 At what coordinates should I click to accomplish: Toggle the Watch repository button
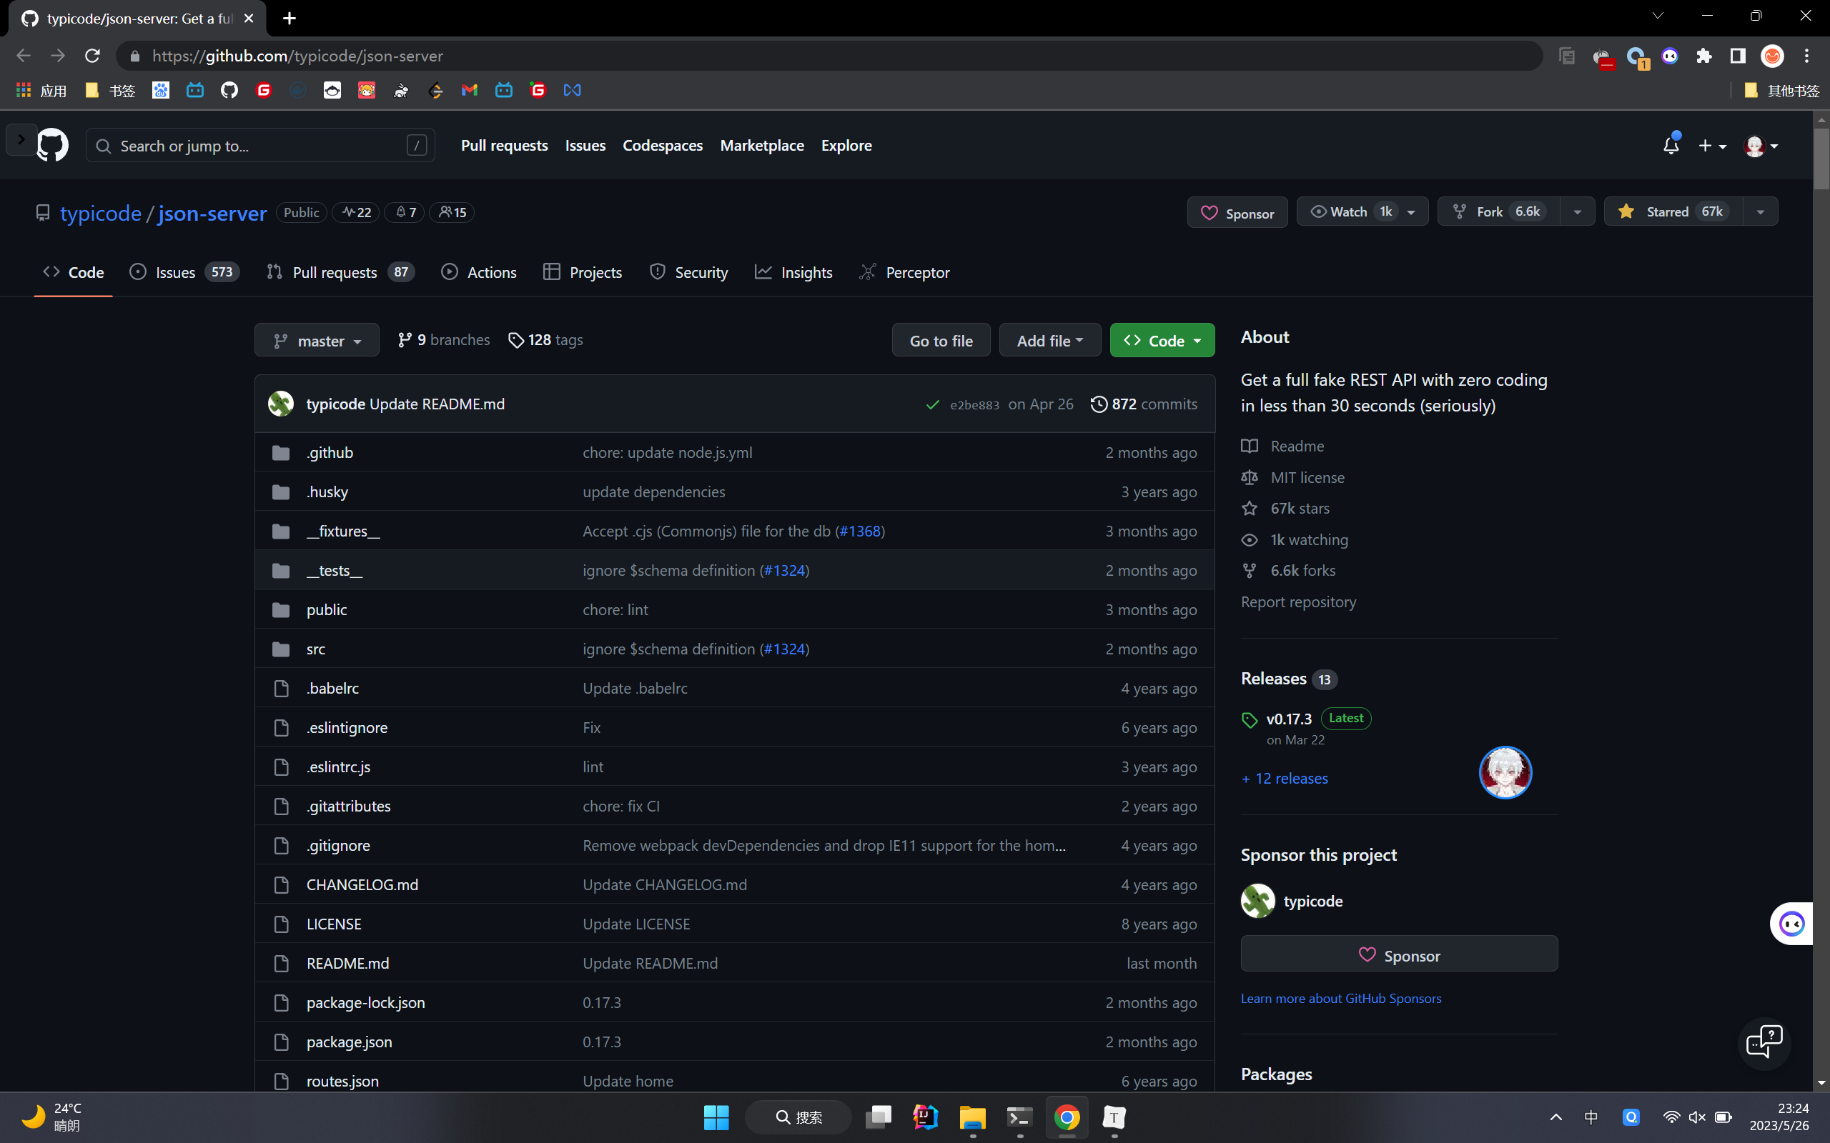1350,211
